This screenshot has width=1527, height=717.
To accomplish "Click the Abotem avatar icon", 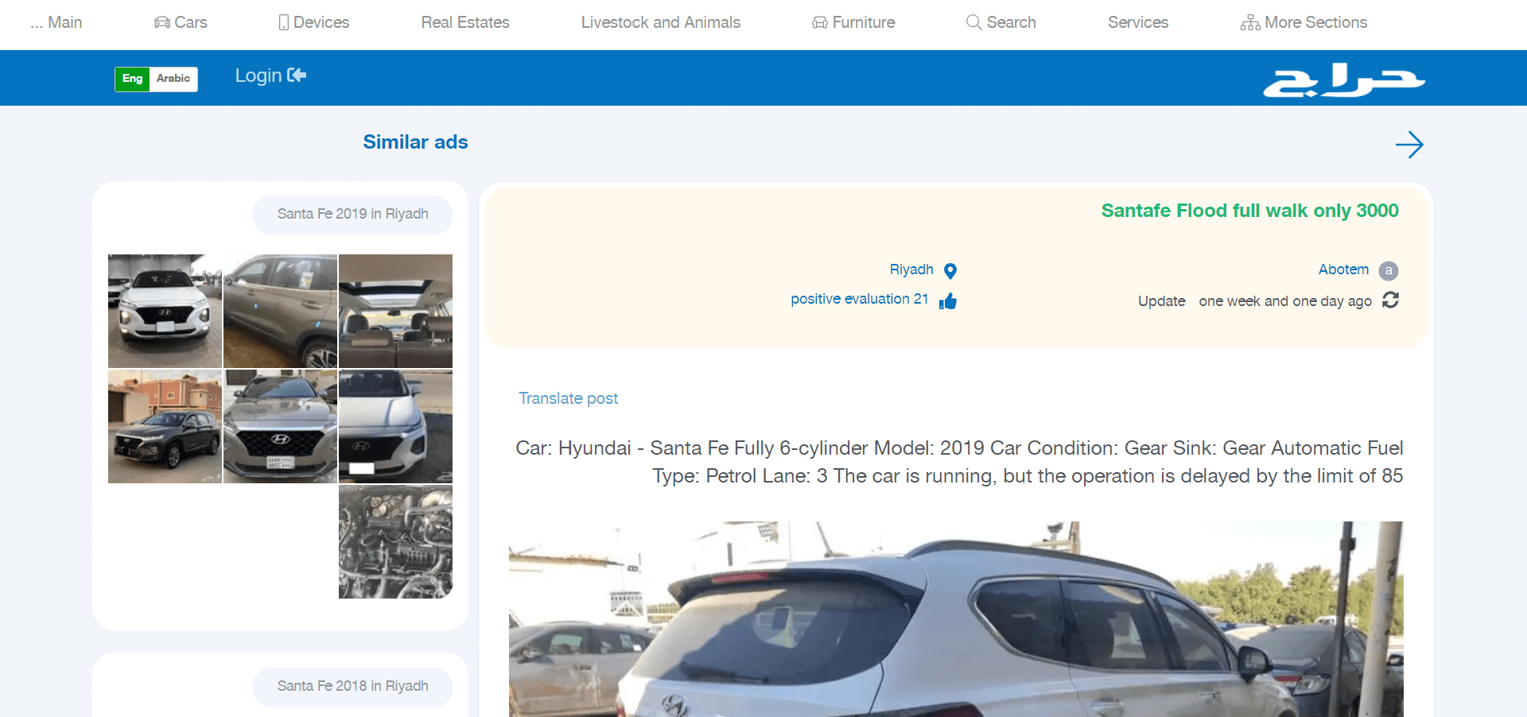I will click(1389, 270).
